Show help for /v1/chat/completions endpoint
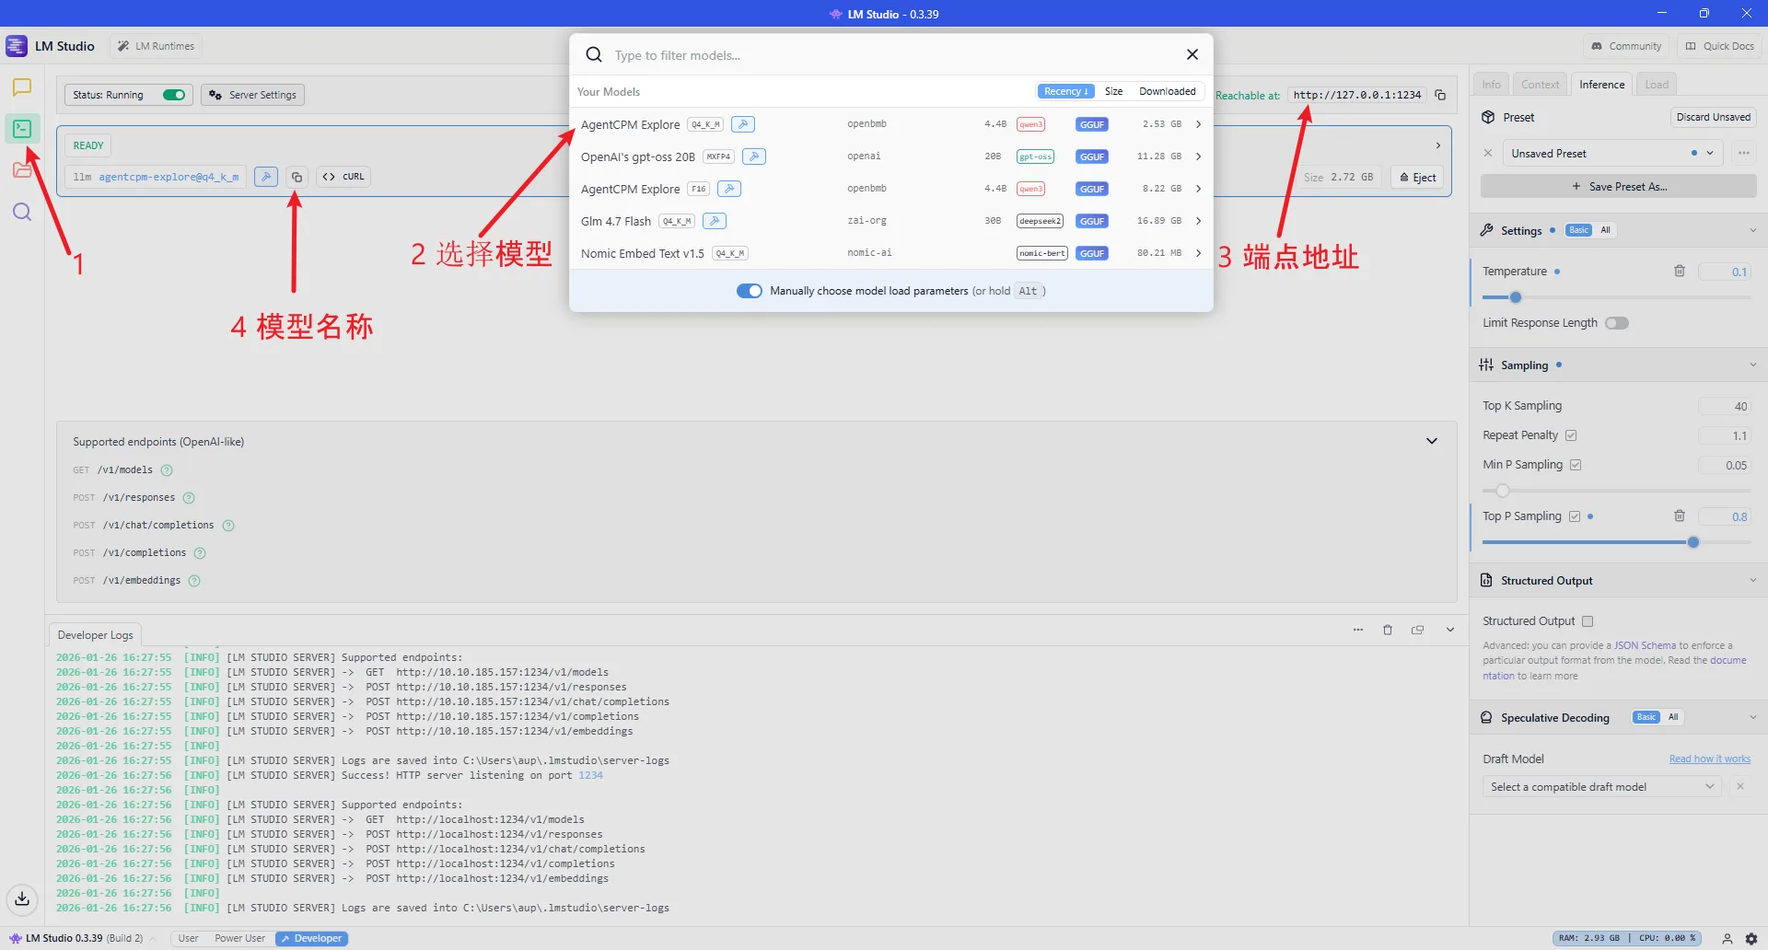The width and height of the screenshot is (1768, 950). pos(228,526)
